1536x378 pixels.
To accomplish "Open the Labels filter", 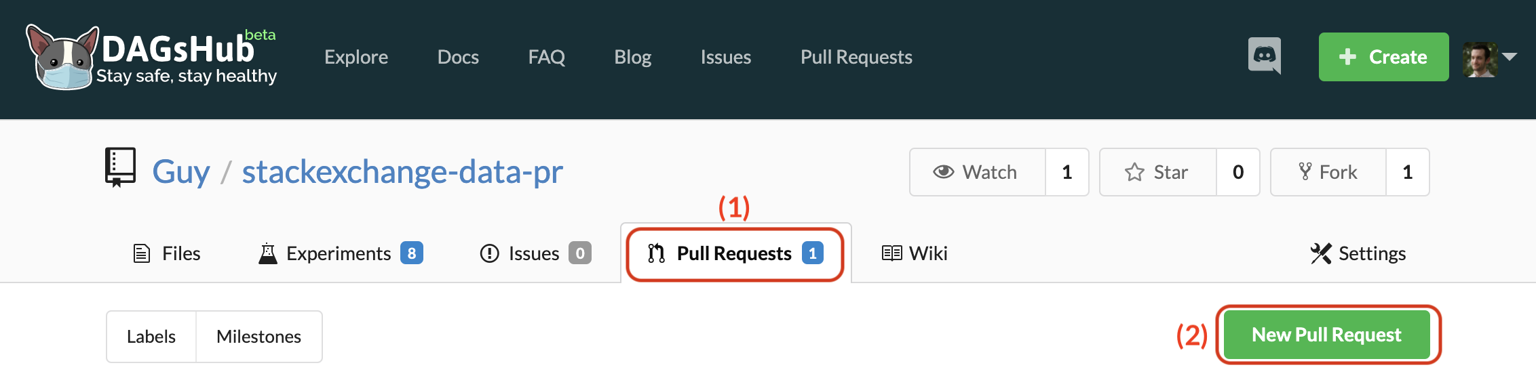I will 151,337.
